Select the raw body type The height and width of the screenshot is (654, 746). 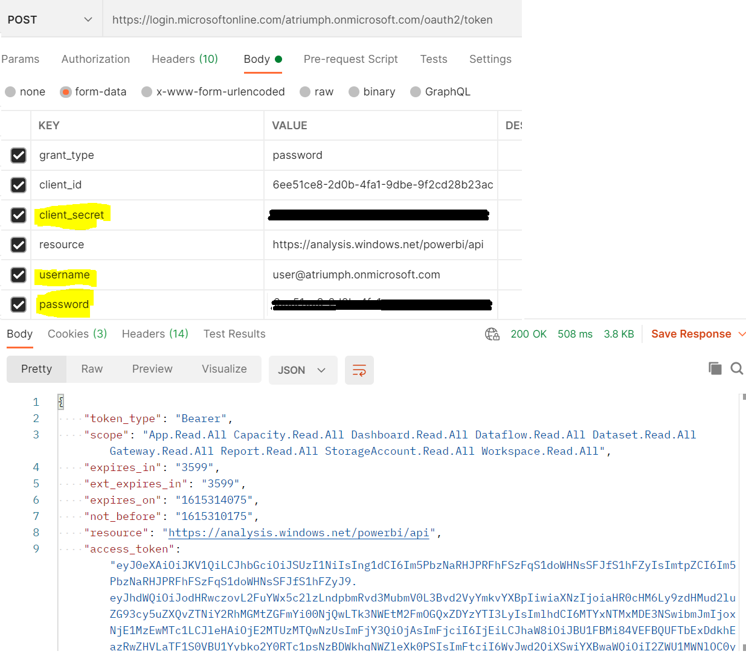[x=305, y=92]
